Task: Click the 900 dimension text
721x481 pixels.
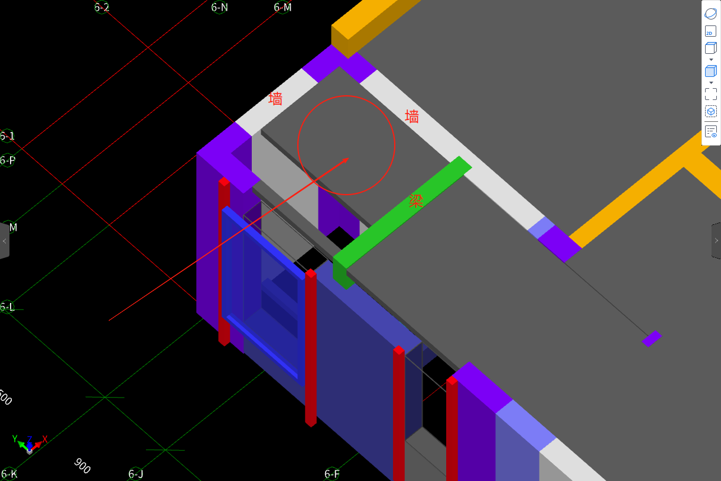Action: (82, 466)
